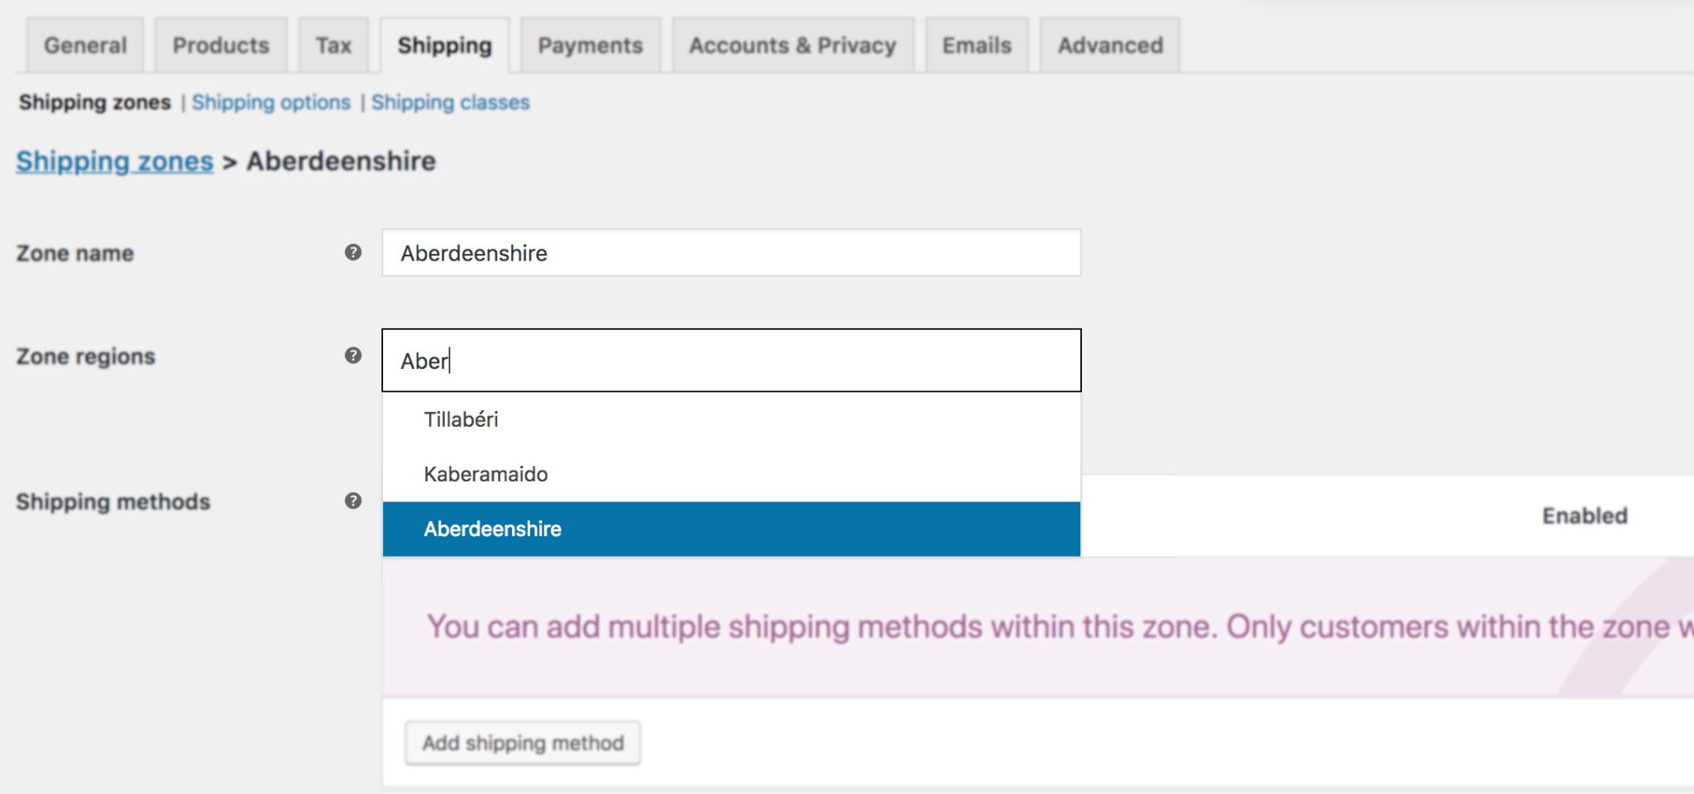1694x794 pixels.
Task: Open the Shipping options page
Action: pyautogui.click(x=270, y=102)
